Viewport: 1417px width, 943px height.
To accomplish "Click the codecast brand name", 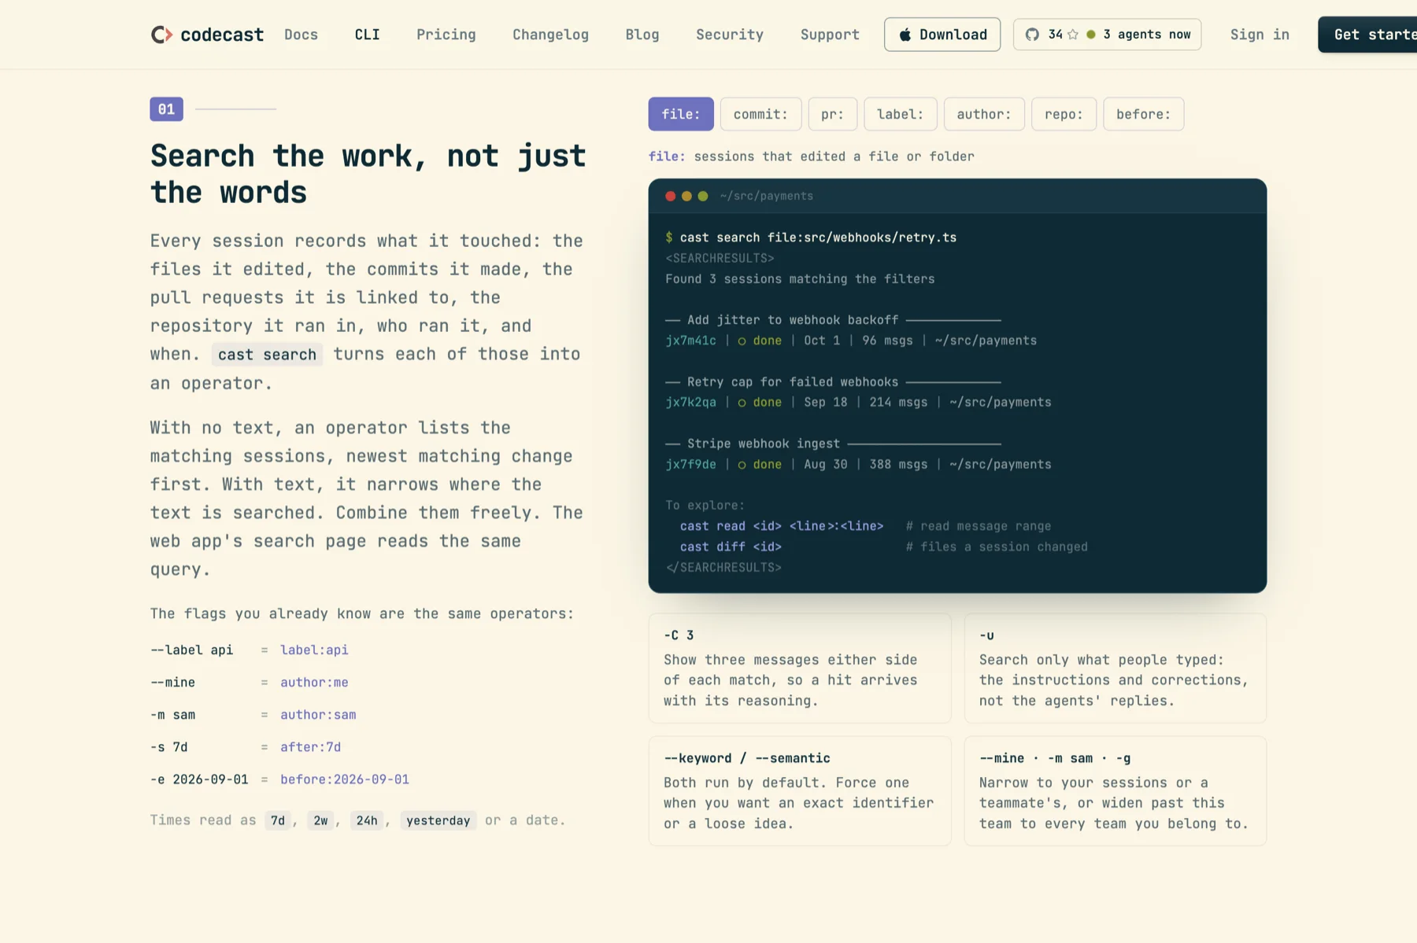I will coord(222,35).
